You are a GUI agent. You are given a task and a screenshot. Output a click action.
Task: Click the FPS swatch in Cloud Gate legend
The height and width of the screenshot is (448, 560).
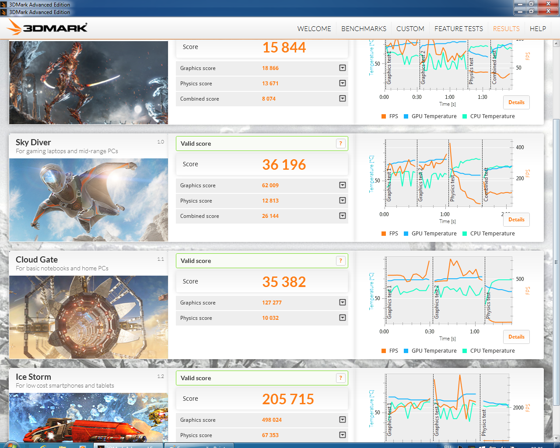point(384,351)
